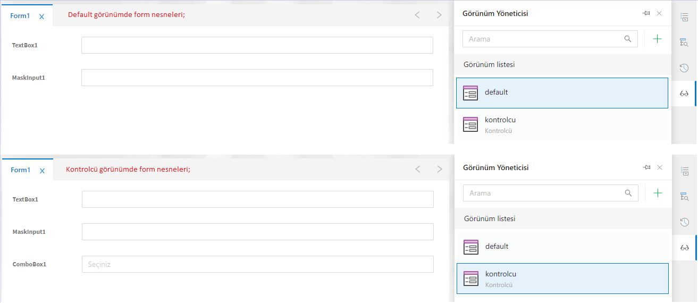Viewport: 698px width, 303px height.
Task: Click the green plus icon in the upper Görünüm Yöneticisi panel
Action: (x=657, y=39)
